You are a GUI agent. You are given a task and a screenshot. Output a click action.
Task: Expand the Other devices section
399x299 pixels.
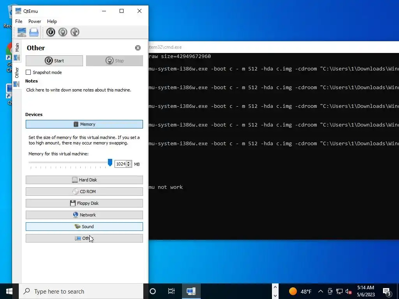click(84, 239)
